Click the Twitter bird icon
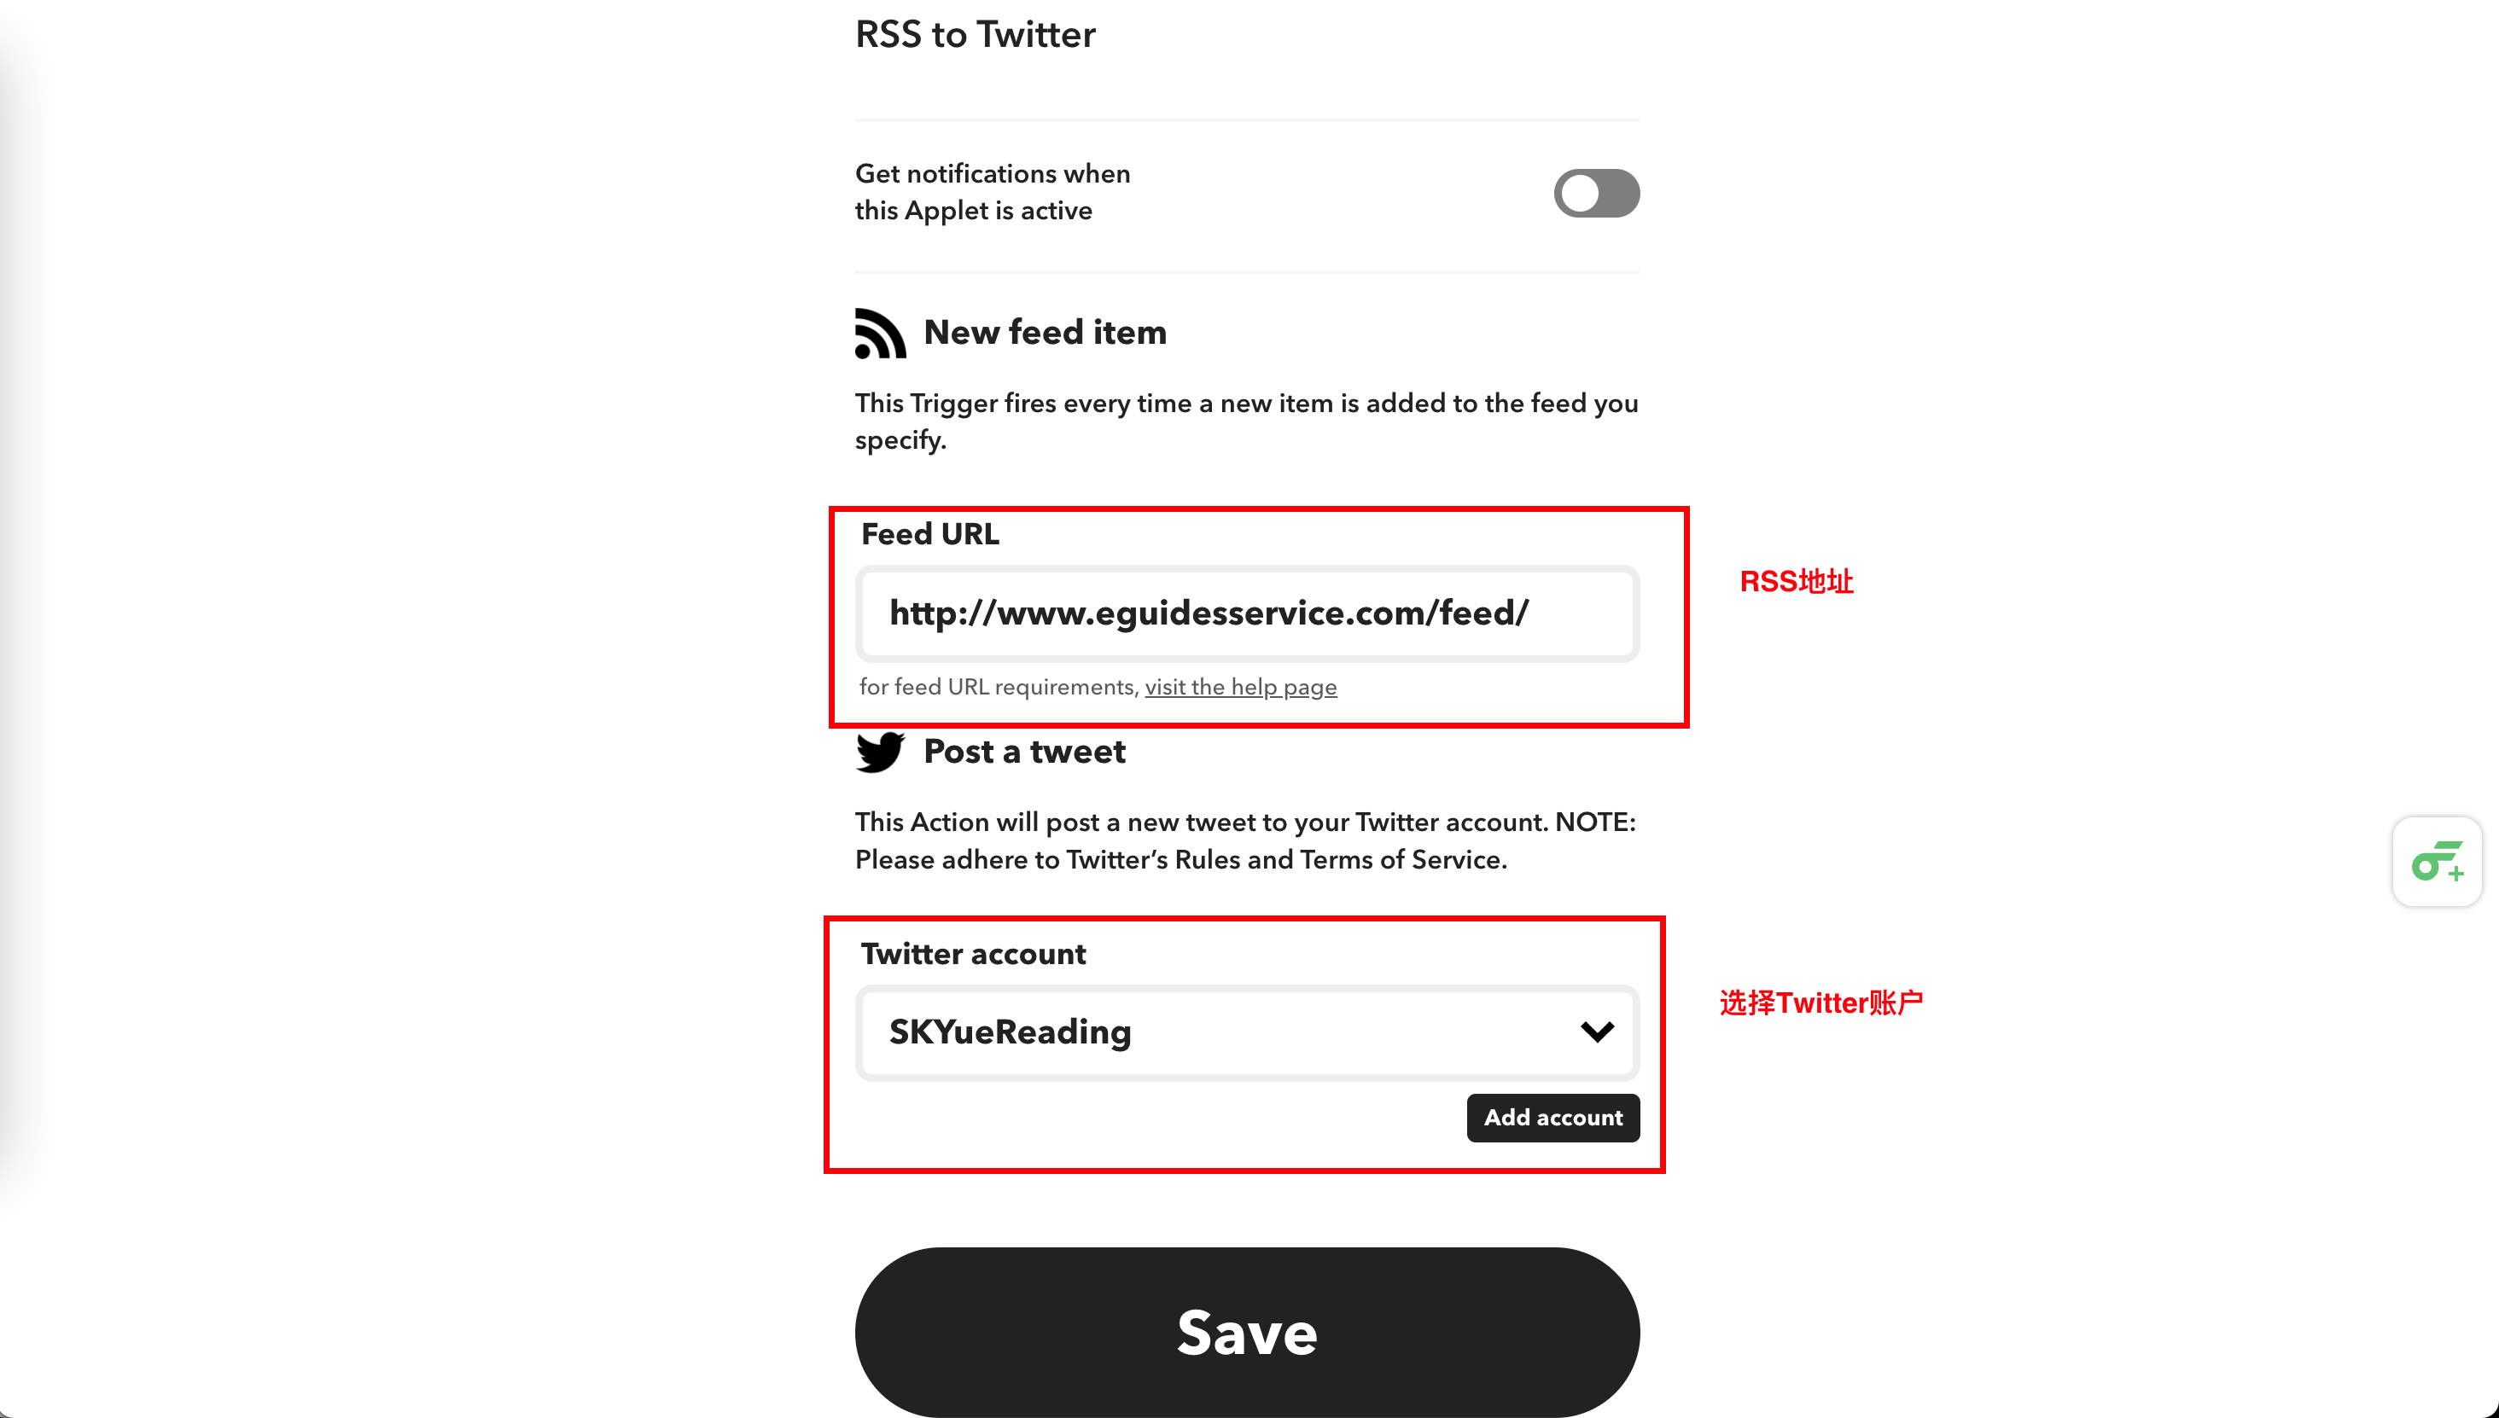 (x=881, y=750)
